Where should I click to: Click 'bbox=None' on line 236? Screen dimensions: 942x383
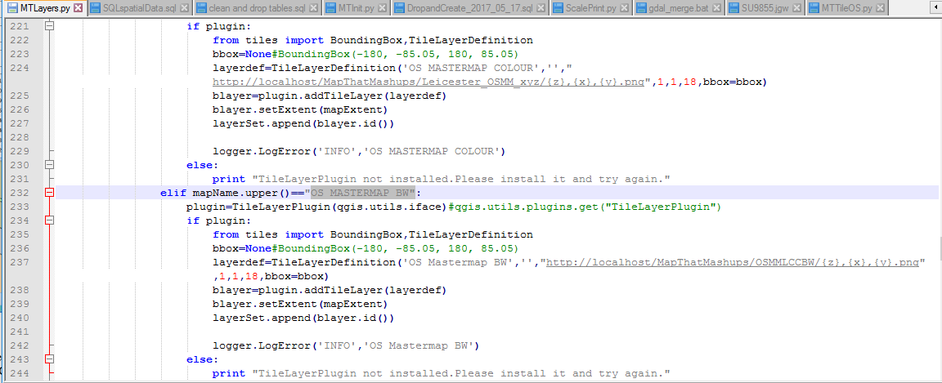point(241,248)
